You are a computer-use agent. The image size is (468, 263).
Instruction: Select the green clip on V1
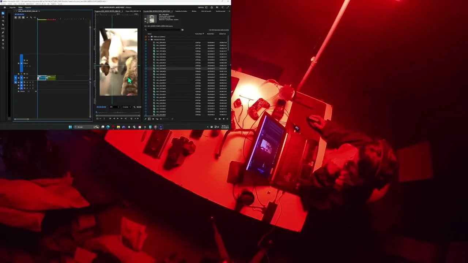click(51, 78)
